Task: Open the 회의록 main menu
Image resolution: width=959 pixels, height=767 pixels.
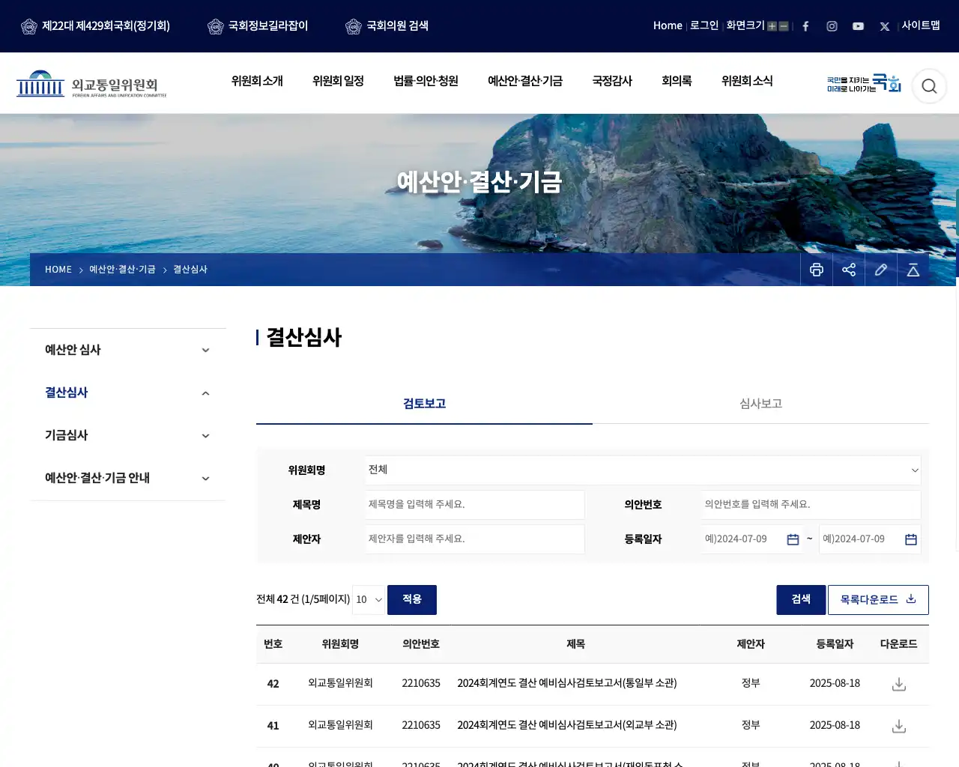Action: click(x=677, y=81)
